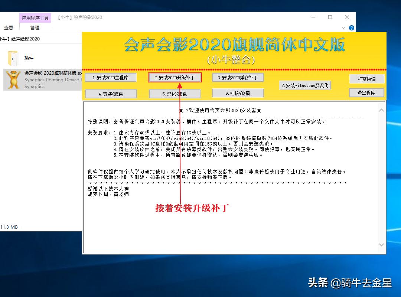Click 7.安装vitascene及汉化 button
This screenshot has height=297, width=401.
[305, 85]
